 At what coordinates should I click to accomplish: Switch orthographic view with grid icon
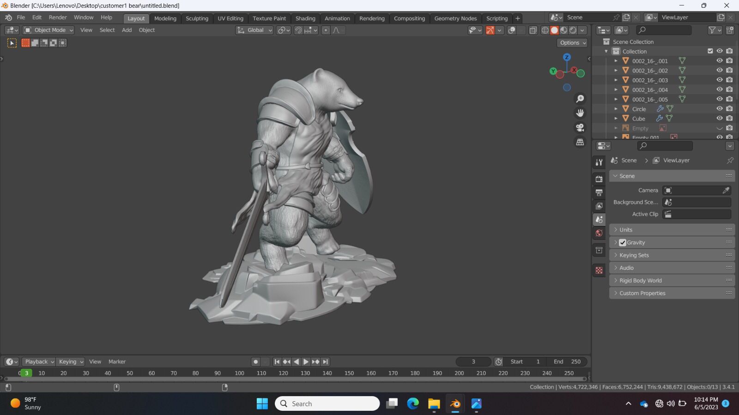(580, 142)
